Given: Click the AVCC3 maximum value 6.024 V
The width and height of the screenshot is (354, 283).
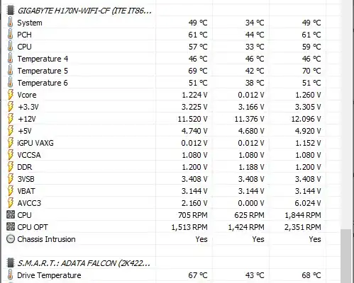Looking at the screenshot, I should click(308, 203).
